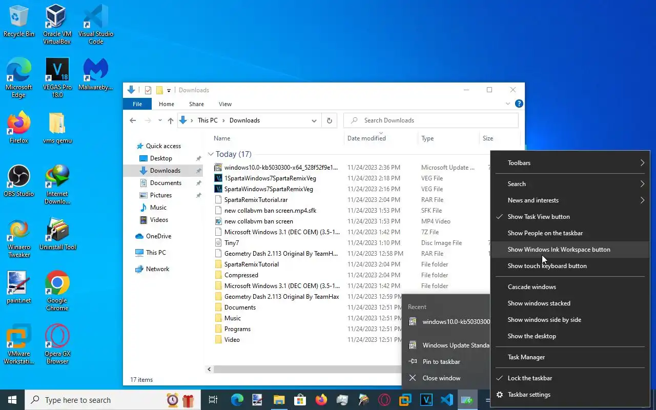Select the Opera GX Browser desktop shortcut

[57, 344]
